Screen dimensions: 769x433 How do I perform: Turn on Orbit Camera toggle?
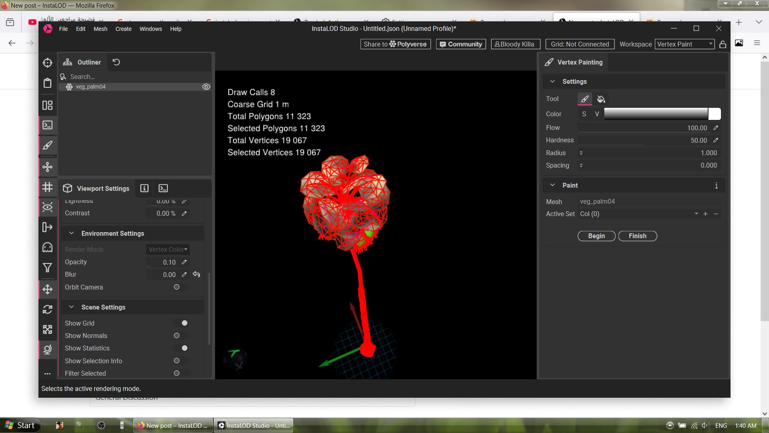(180, 287)
